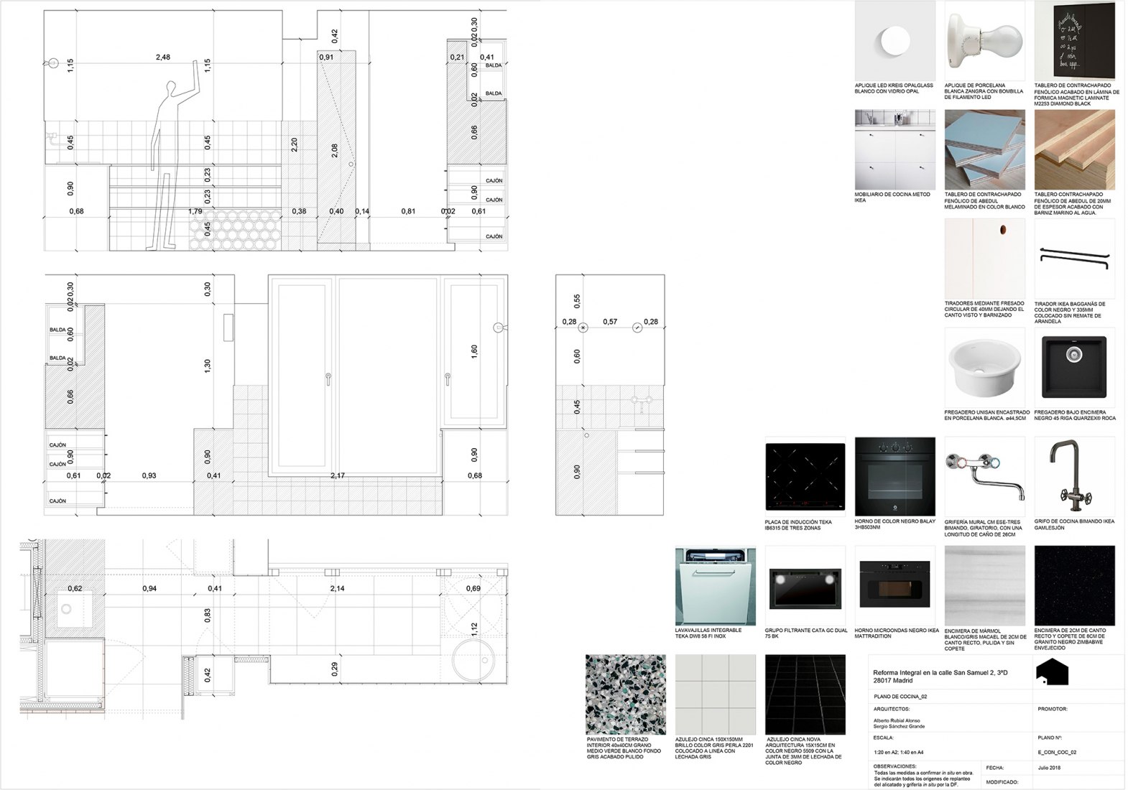This screenshot has width=1128, height=790.
Task: Click the '1,79' horizontal dimension
Action: point(195,211)
